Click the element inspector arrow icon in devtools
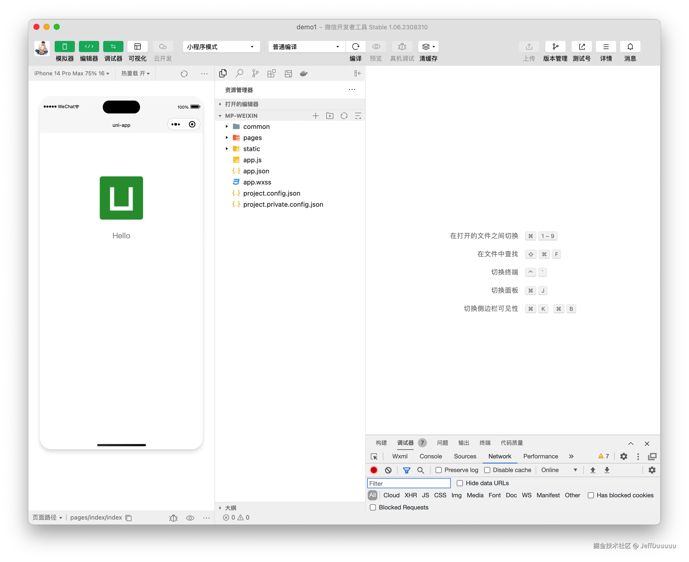The image size is (689, 562). [x=374, y=456]
